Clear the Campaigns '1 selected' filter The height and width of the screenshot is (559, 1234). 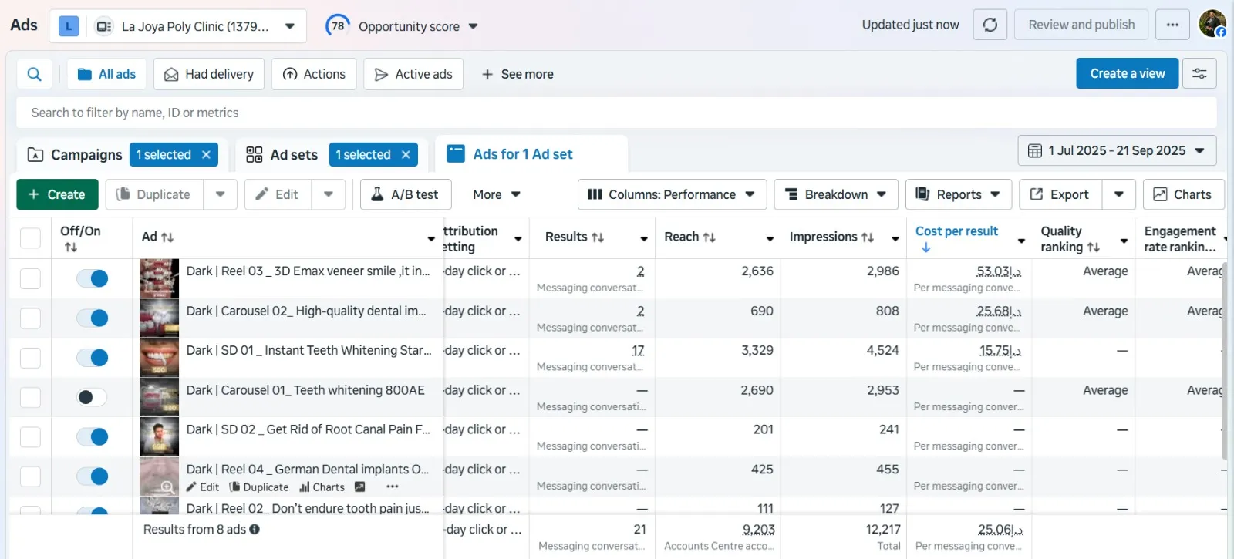(x=206, y=155)
